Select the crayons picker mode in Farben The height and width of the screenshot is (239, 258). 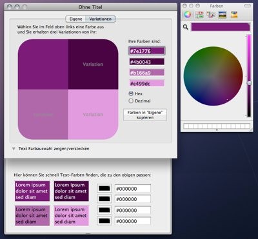click(234, 15)
